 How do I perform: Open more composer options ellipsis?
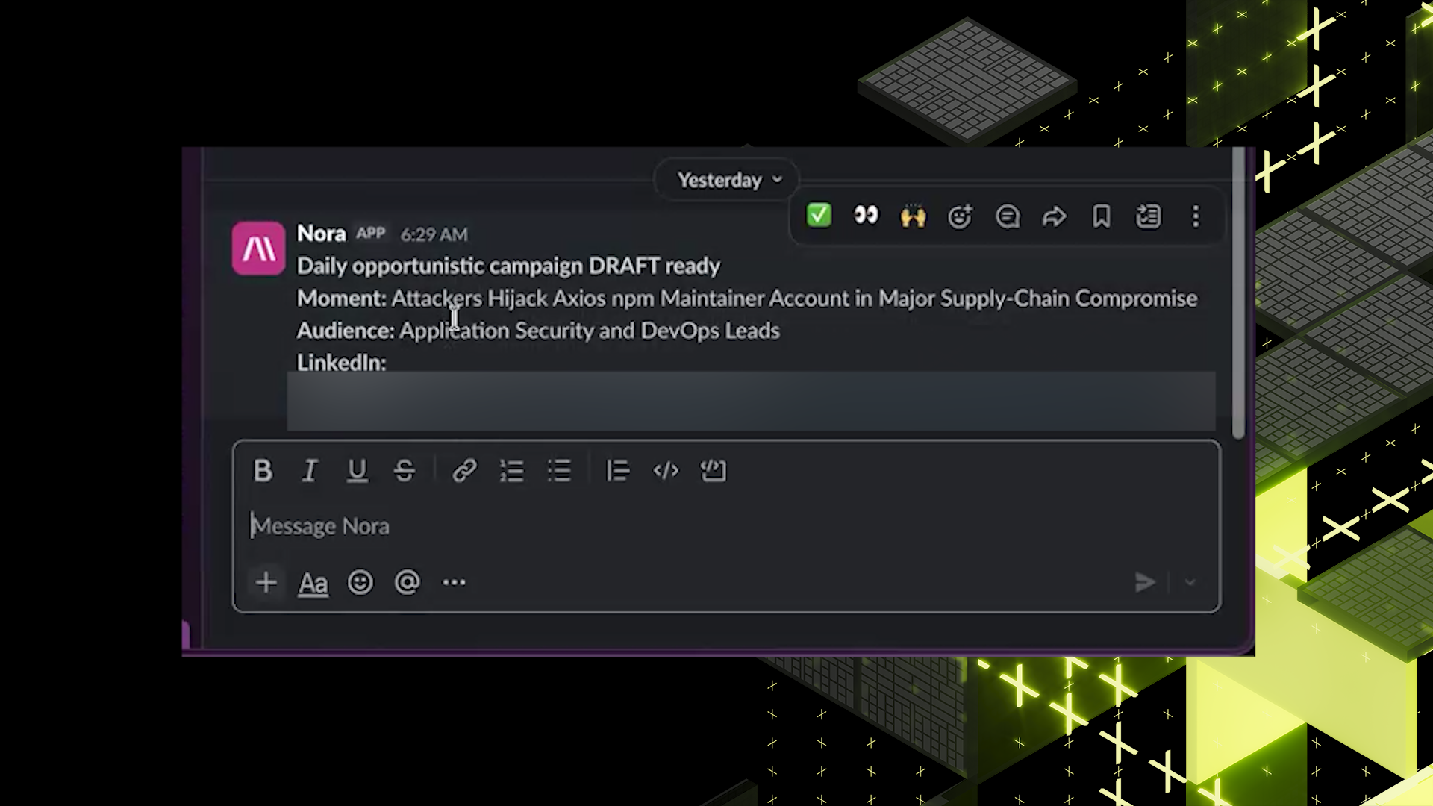pos(454,582)
